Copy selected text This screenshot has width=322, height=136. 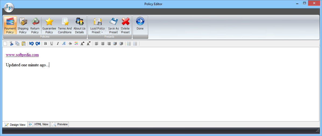[17, 43]
